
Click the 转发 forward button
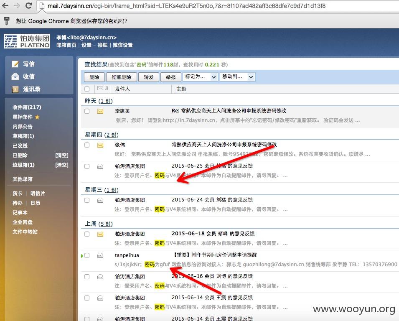149,77
